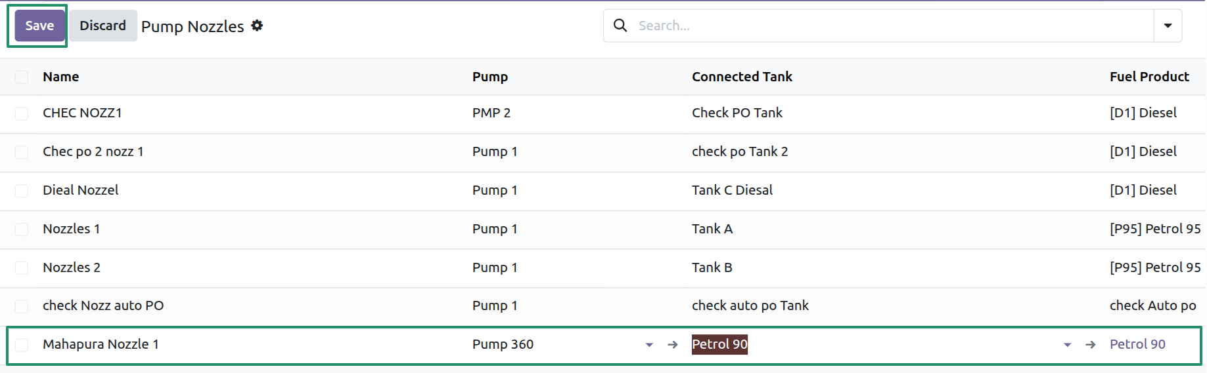This screenshot has height=373, width=1207.
Task: Click Pump 1 in Dieal Nozzel row
Action: [x=495, y=190]
